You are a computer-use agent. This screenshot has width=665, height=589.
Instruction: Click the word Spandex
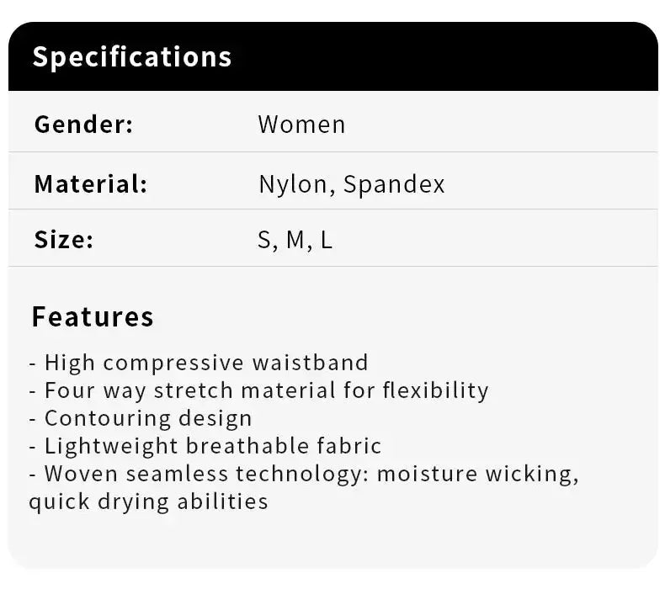394,184
